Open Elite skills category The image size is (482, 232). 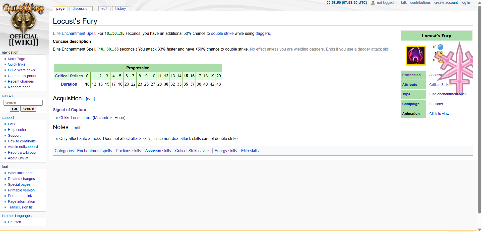pos(250,151)
